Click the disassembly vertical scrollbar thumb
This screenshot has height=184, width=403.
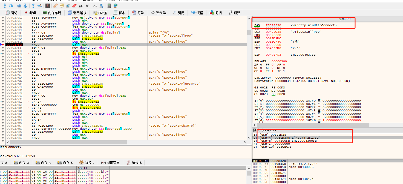click(x=249, y=32)
